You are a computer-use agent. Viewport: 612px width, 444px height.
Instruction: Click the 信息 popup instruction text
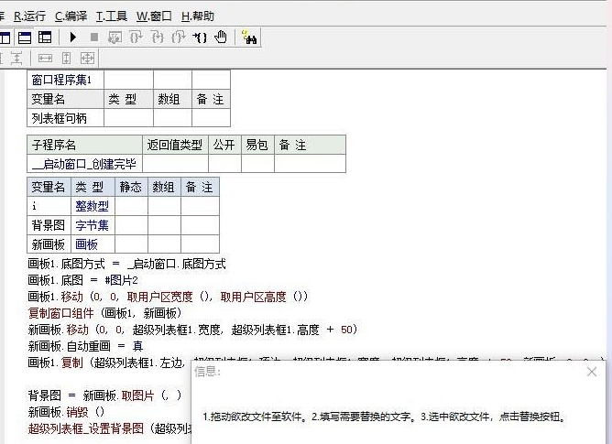click(x=385, y=417)
